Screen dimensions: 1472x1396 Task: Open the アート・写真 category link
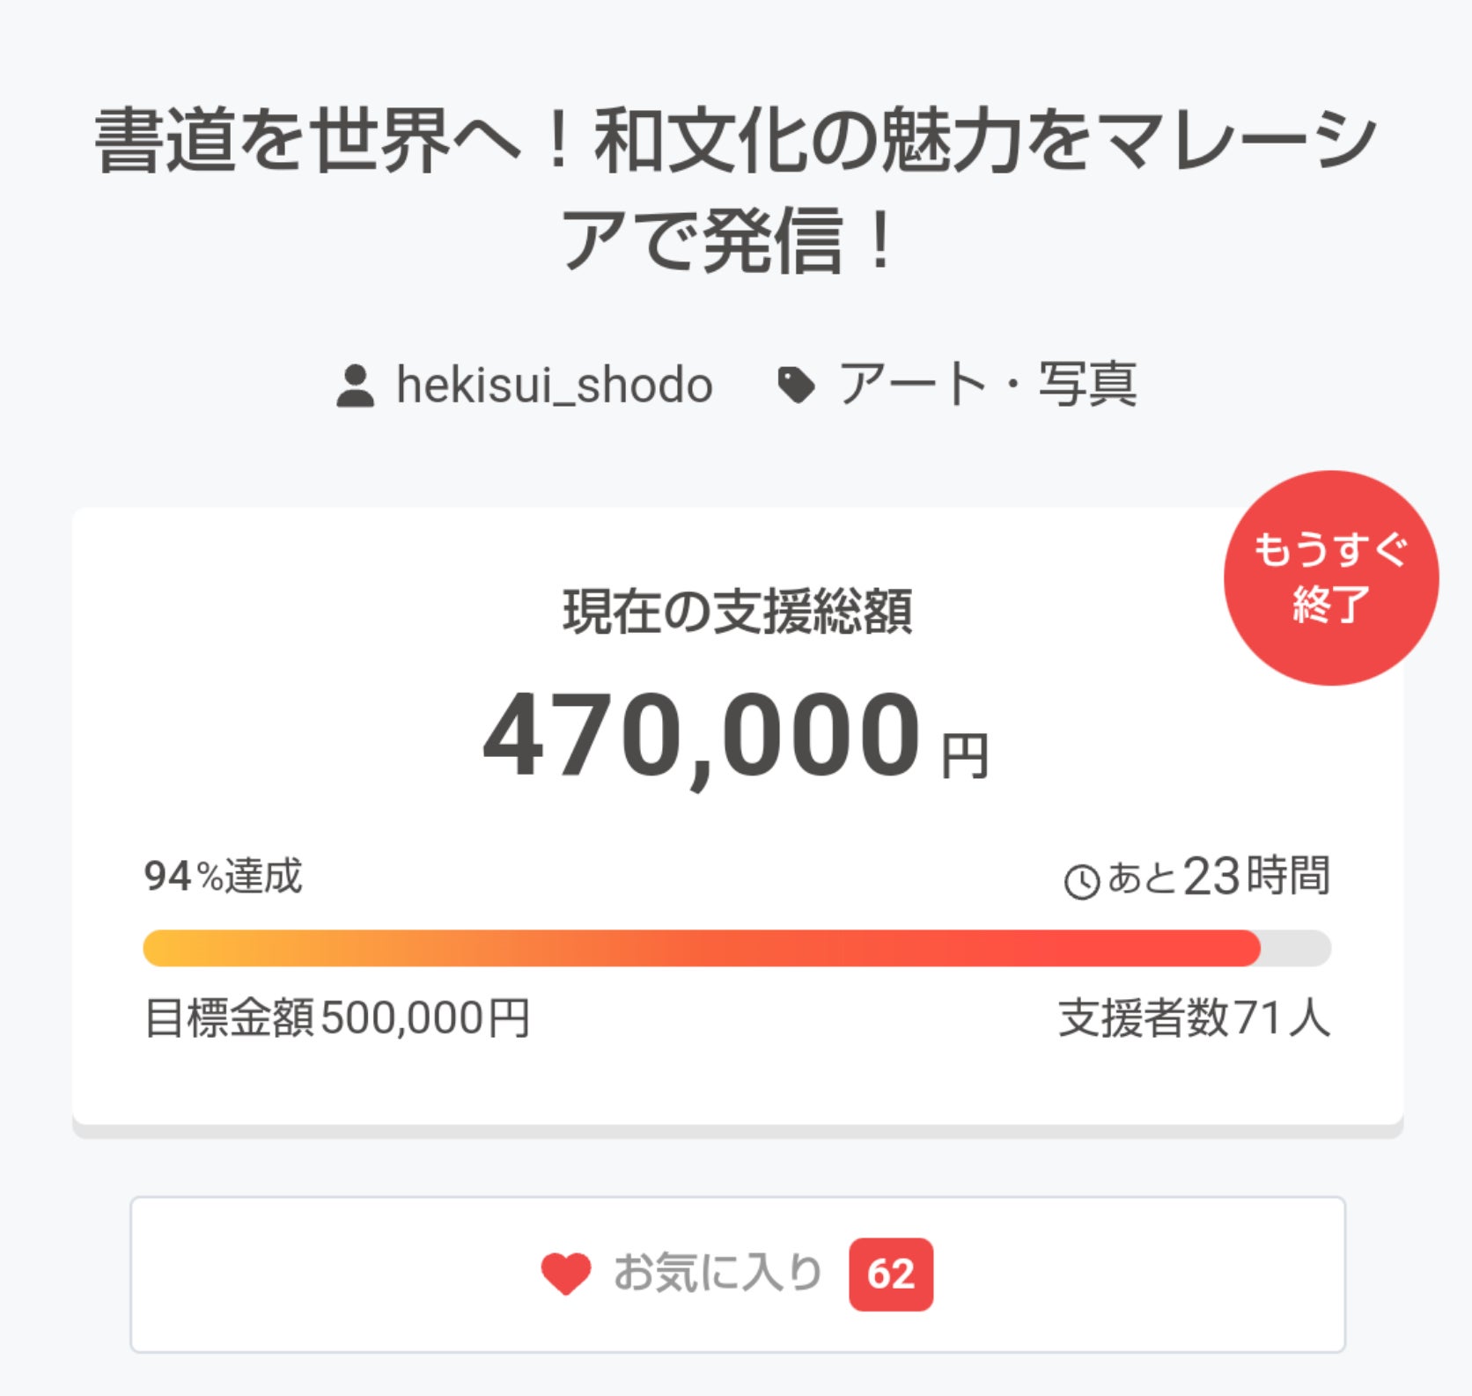tap(987, 385)
